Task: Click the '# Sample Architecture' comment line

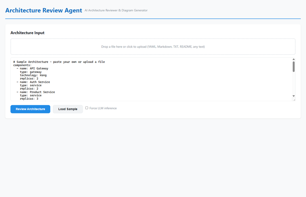Action: (59, 62)
